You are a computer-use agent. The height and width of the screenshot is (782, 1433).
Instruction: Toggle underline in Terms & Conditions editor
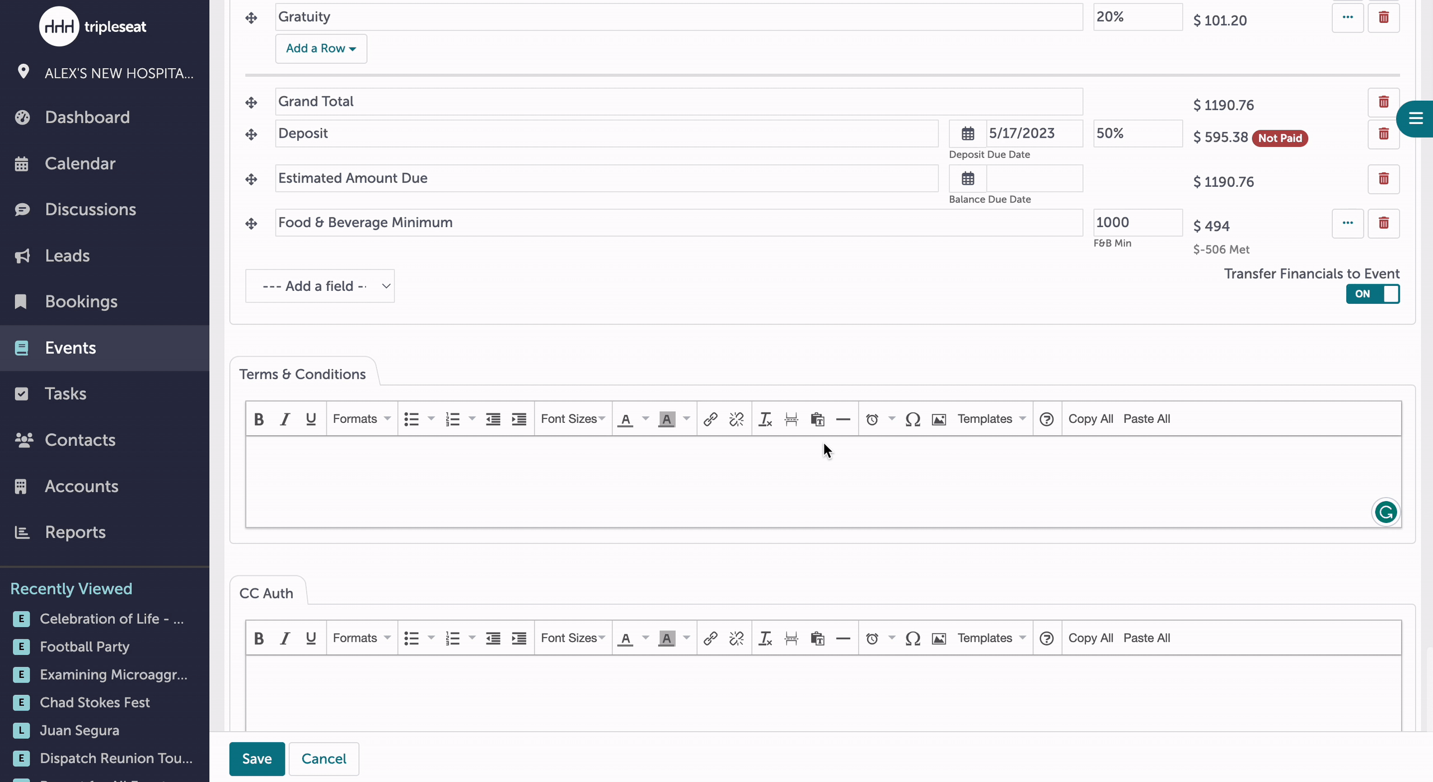pyautogui.click(x=311, y=419)
